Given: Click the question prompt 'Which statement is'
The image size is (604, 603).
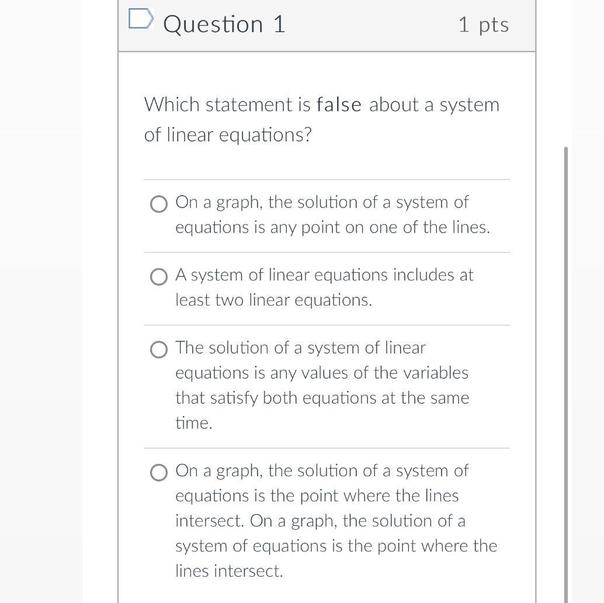Looking at the screenshot, I should click(x=228, y=105).
